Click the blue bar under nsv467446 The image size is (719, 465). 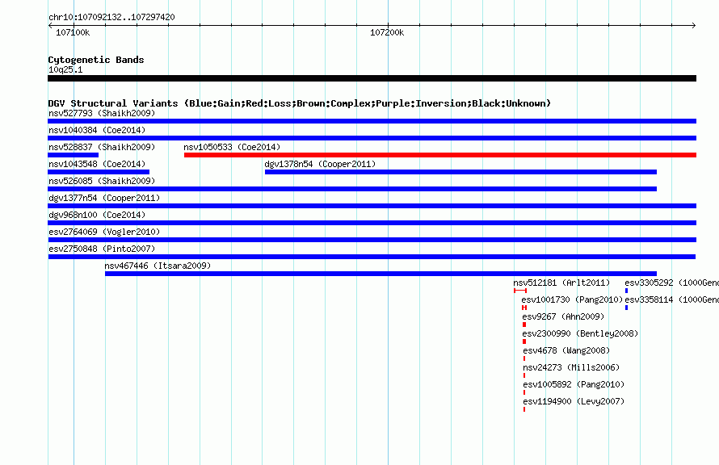click(381, 274)
